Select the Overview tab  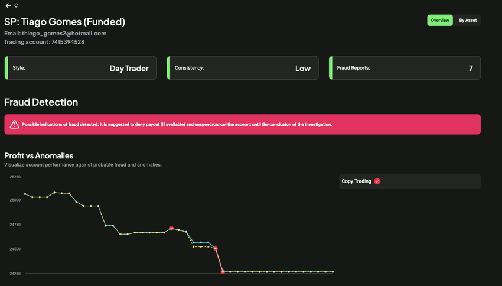[x=440, y=20]
